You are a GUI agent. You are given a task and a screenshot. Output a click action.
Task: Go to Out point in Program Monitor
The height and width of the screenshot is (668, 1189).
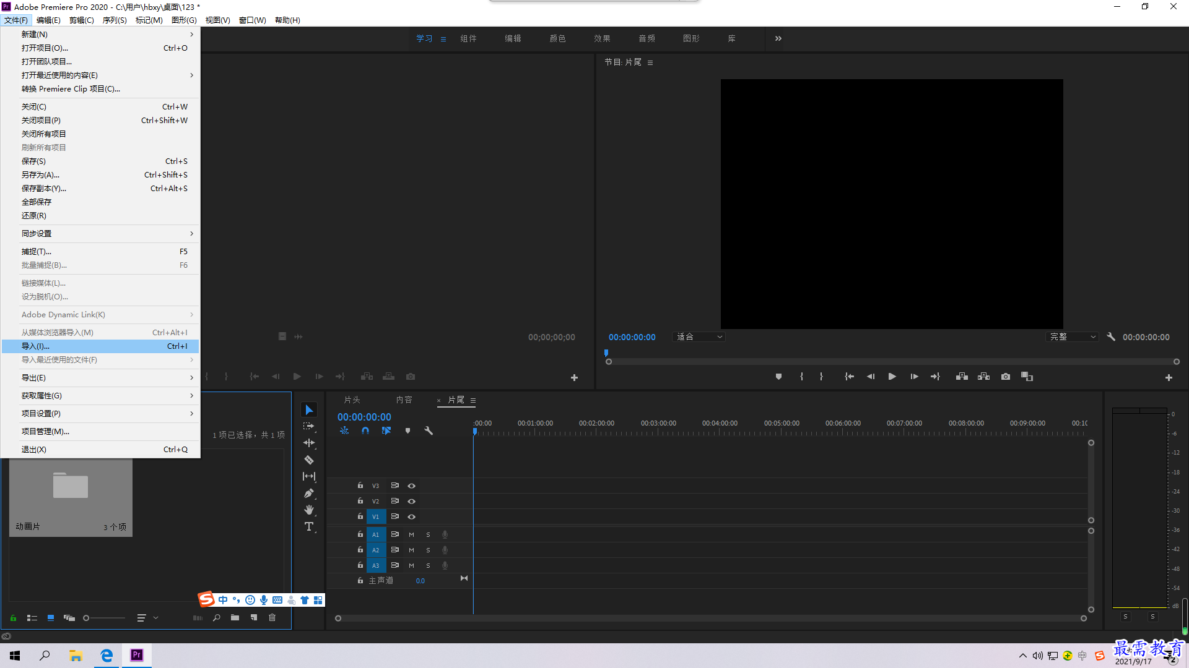pos(935,377)
